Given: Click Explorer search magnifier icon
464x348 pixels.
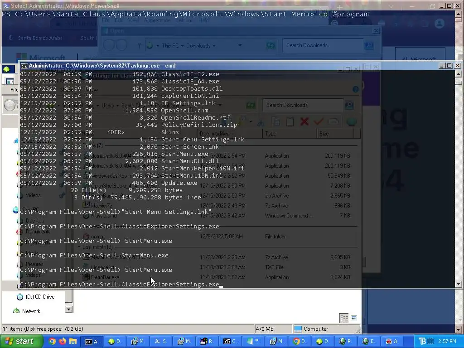Looking at the screenshot, I should point(349,105).
